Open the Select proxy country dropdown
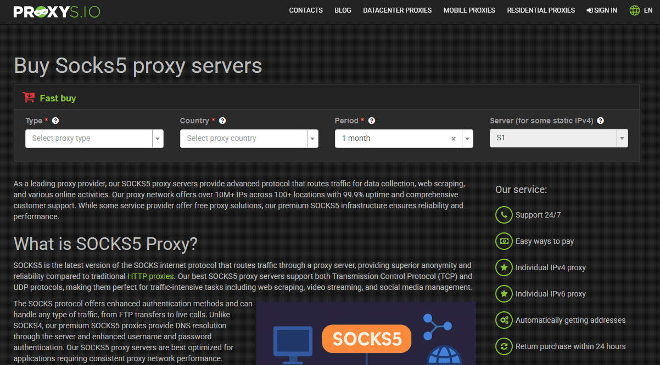The height and width of the screenshot is (365, 660). [x=249, y=139]
